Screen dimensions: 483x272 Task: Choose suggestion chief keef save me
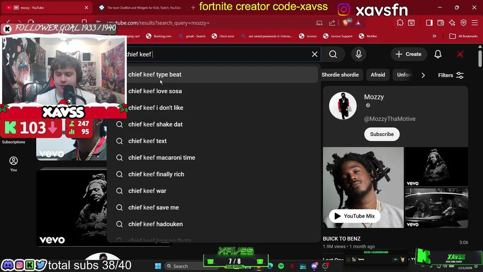click(x=213, y=207)
